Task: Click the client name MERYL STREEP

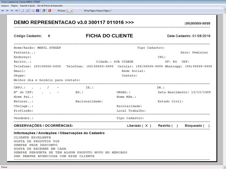Action: click(49, 48)
